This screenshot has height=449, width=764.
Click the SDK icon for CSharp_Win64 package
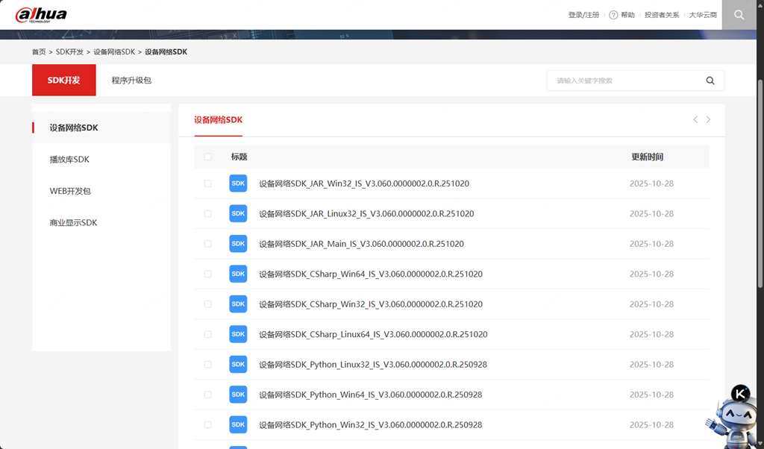pos(238,274)
